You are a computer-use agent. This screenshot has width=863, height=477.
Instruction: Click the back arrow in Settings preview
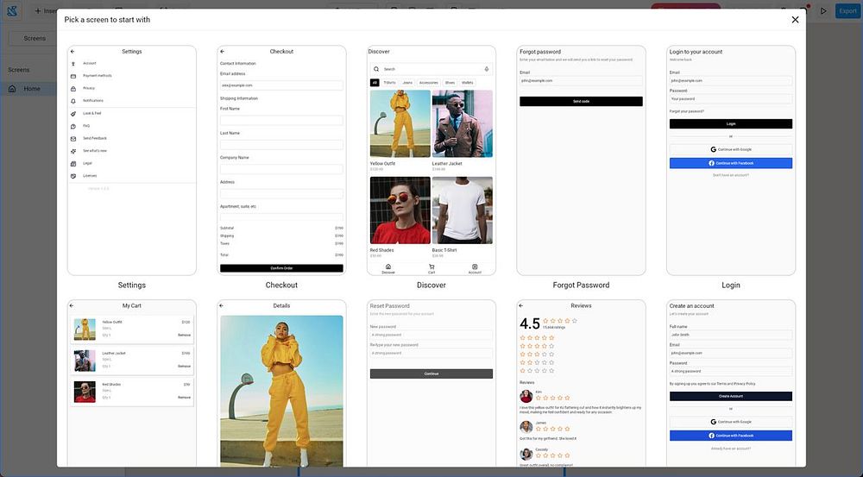coord(72,51)
